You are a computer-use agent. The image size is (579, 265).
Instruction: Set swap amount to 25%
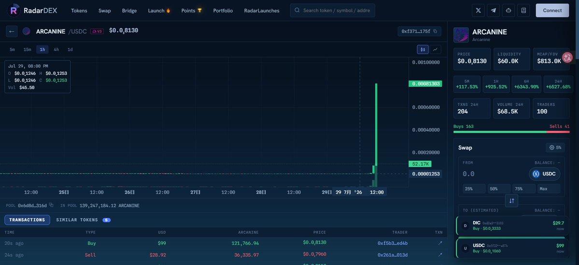pyautogui.click(x=474, y=189)
